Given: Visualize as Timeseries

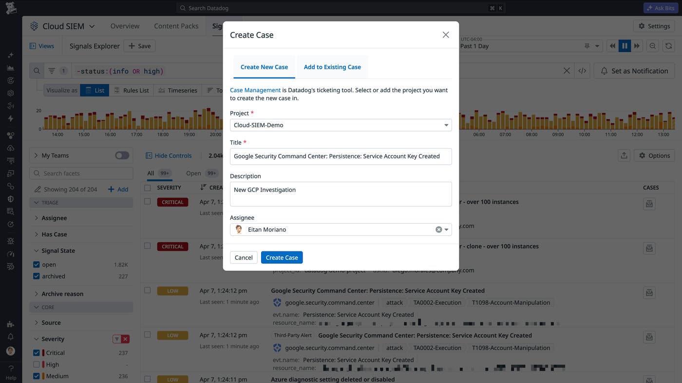Looking at the screenshot, I should click(x=177, y=90).
